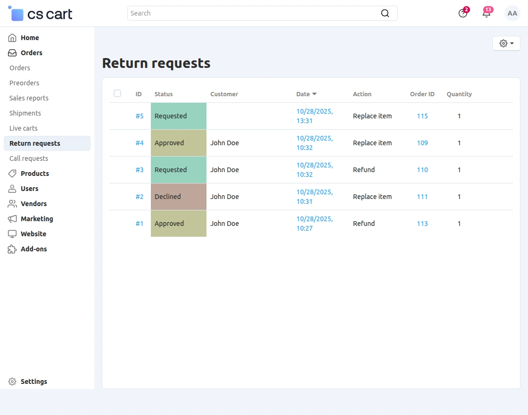
Task: Click the Requested status cell for #5
Action: [179, 116]
